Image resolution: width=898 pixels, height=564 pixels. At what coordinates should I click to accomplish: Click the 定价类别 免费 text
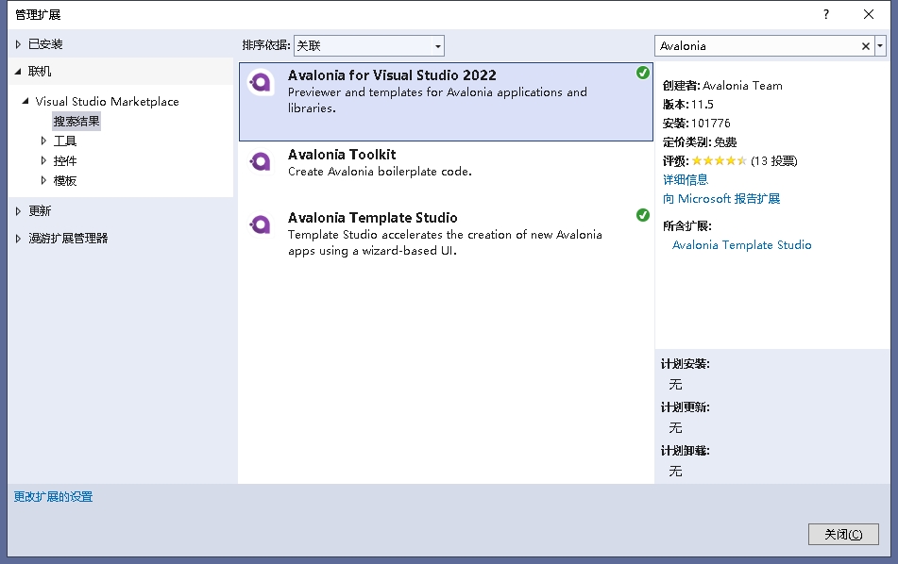(700, 141)
